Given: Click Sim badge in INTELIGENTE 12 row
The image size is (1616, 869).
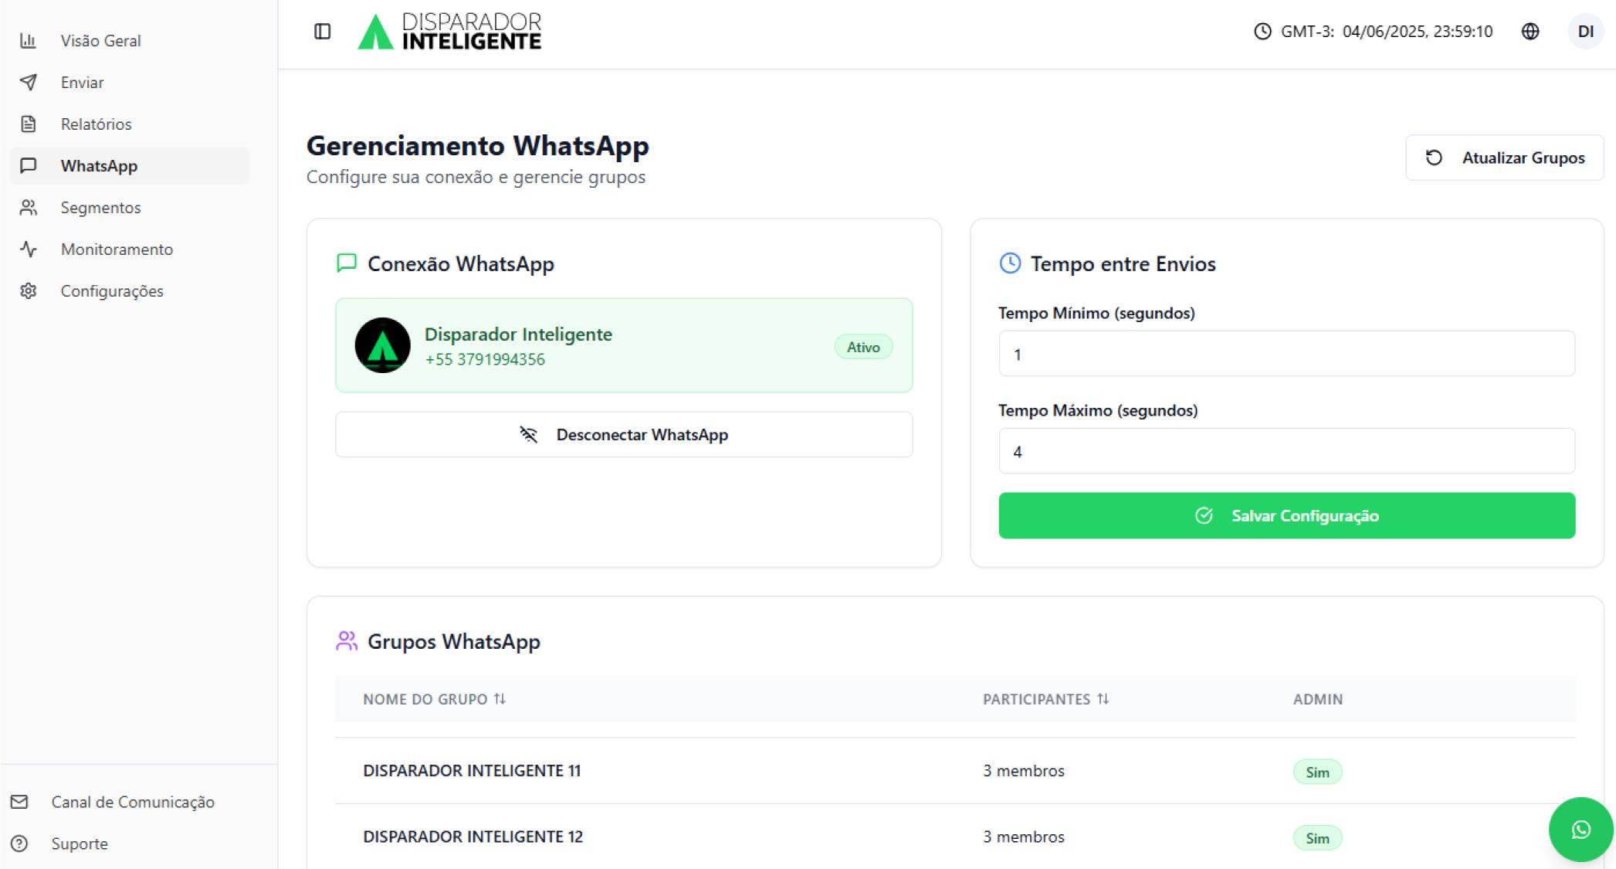Looking at the screenshot, I should point(1317,838).
